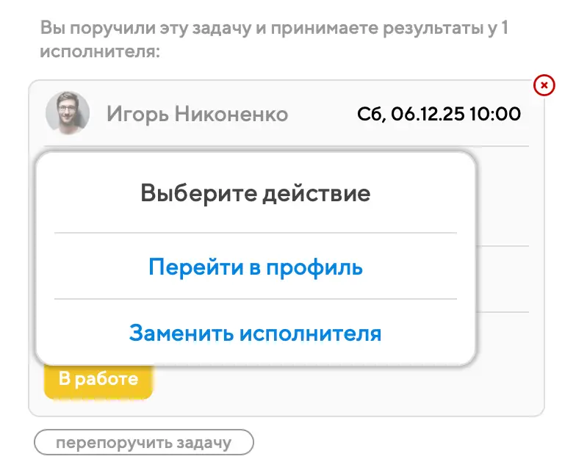Click the weekday label "Сб"
Screen dimensions: 576x473
(370, 114)
